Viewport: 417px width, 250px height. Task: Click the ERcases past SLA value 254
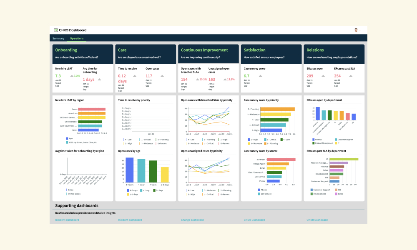click(337, 76)
